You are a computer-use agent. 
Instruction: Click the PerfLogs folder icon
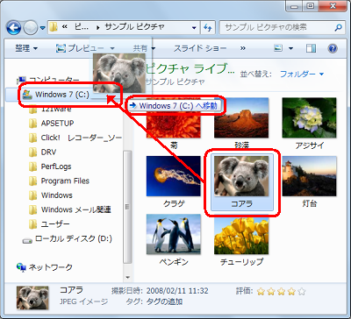[33, 167]
